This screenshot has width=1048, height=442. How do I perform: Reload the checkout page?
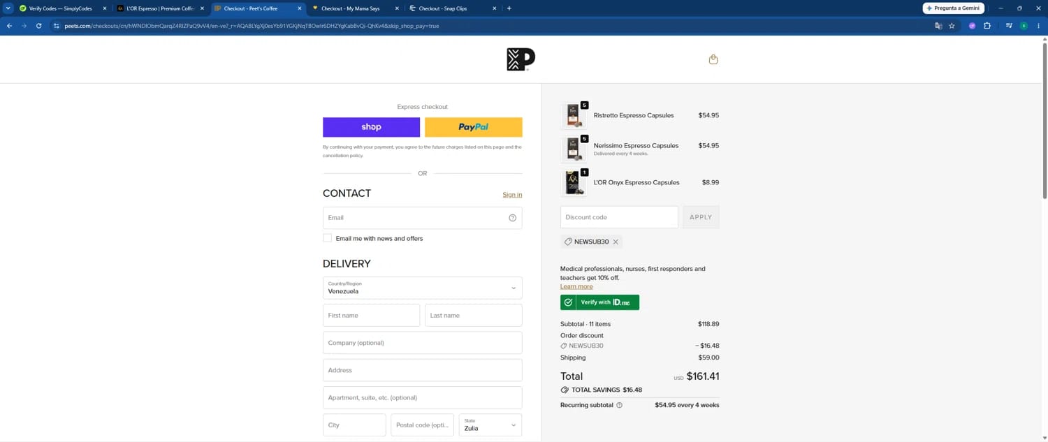[x=38, y=26]
